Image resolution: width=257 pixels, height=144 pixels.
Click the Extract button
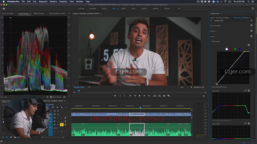coord(159,96)
